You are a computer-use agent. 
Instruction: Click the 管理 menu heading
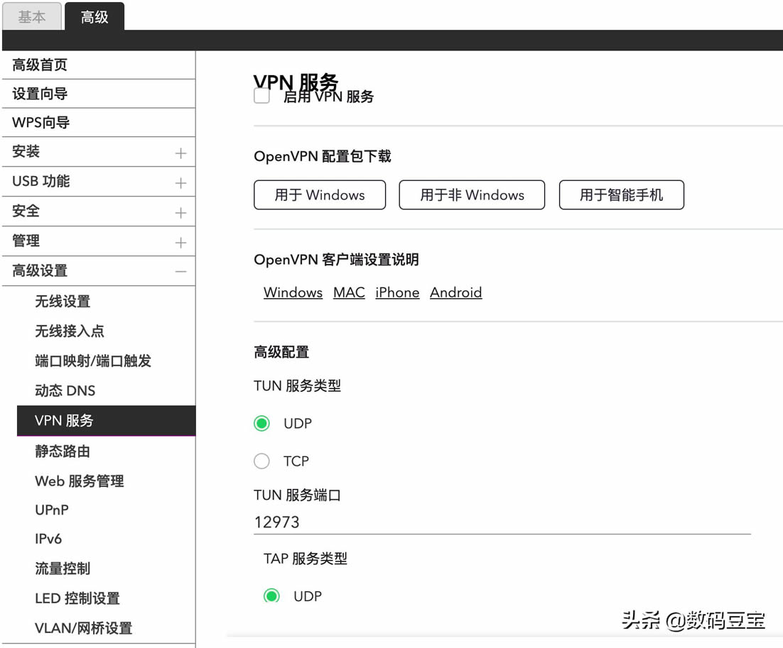26,241
